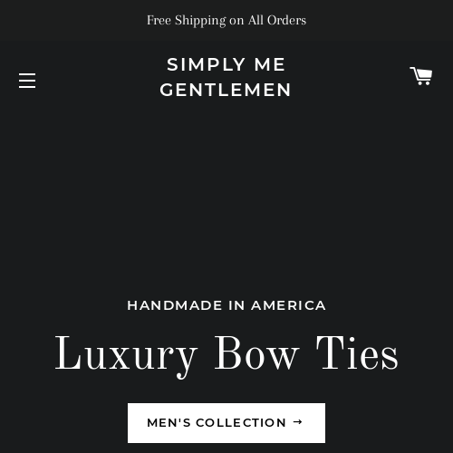The height and width of the screenshot is (453, 453).
Task: Open the shopping cart
Action: click(421, 76)
